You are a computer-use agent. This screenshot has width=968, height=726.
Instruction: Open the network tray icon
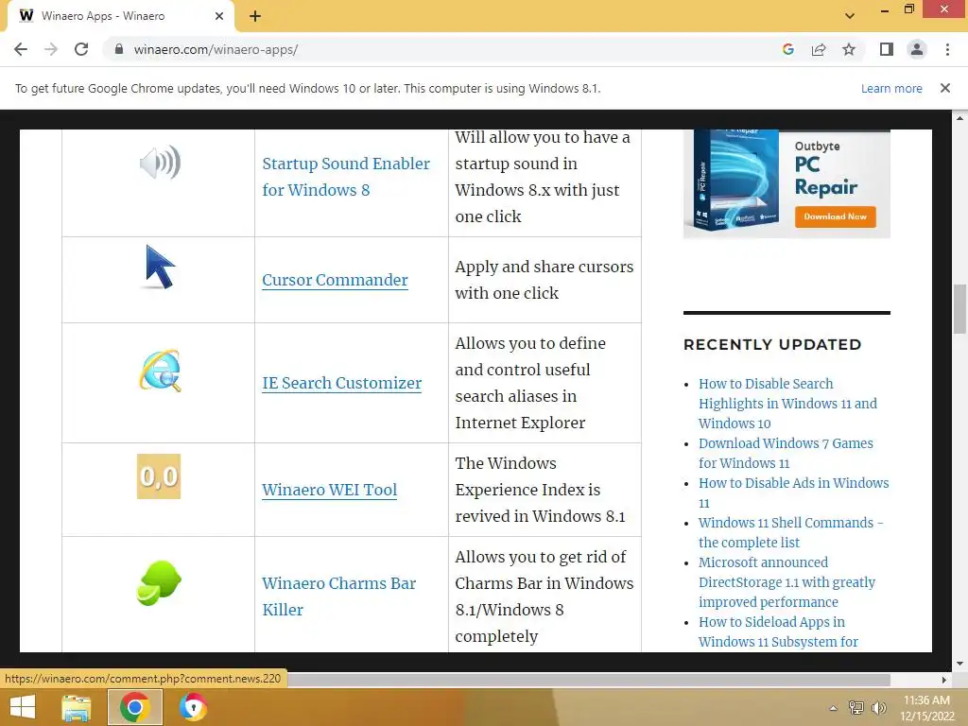[856, 708]
